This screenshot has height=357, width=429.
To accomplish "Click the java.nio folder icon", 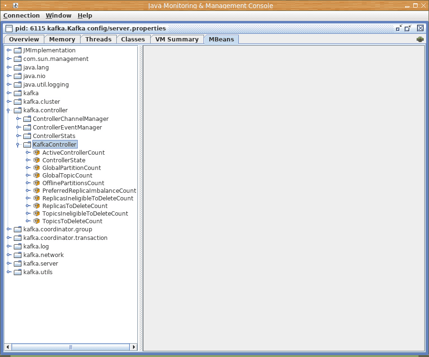I will [18, 76].
